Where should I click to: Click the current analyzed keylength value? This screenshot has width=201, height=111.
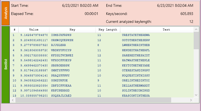(x=191, y=21)
